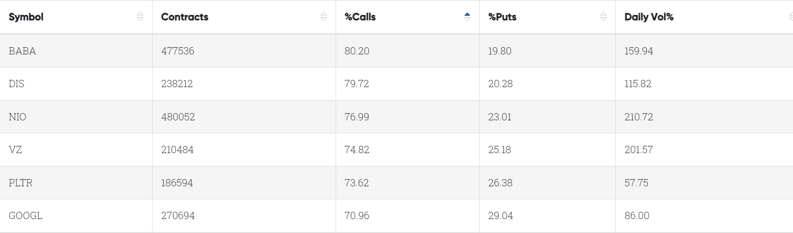Sort by the %Calls header label

pos(360,17)
